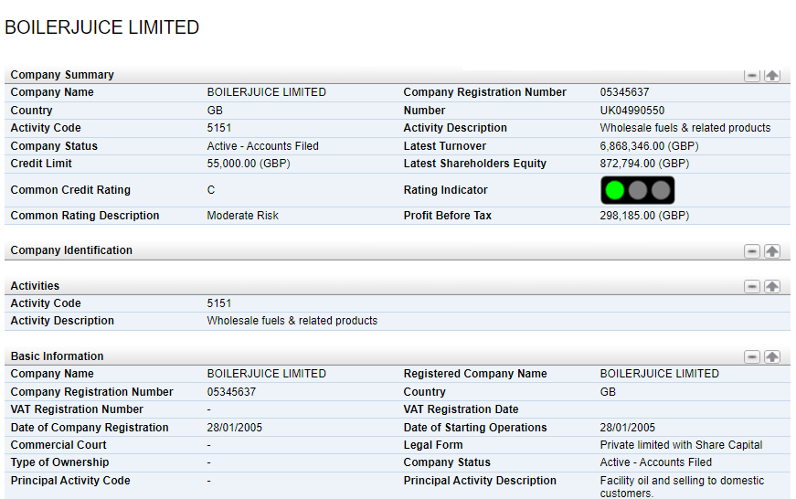Image resolution: width=796 pixels, height=499 pixels.
Task: Select credit limit value 55,000.00 (GBP)
Action: coord(249,164)
